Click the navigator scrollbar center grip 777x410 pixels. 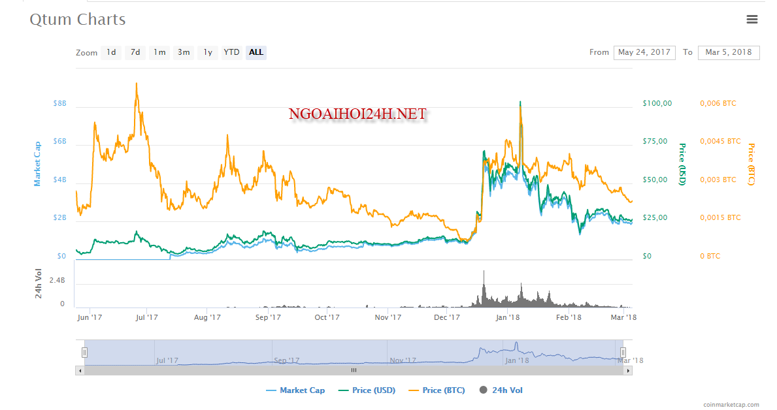point(354,370)
